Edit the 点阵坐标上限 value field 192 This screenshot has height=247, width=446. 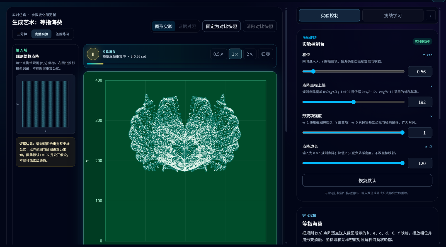[x=420, y=102]
